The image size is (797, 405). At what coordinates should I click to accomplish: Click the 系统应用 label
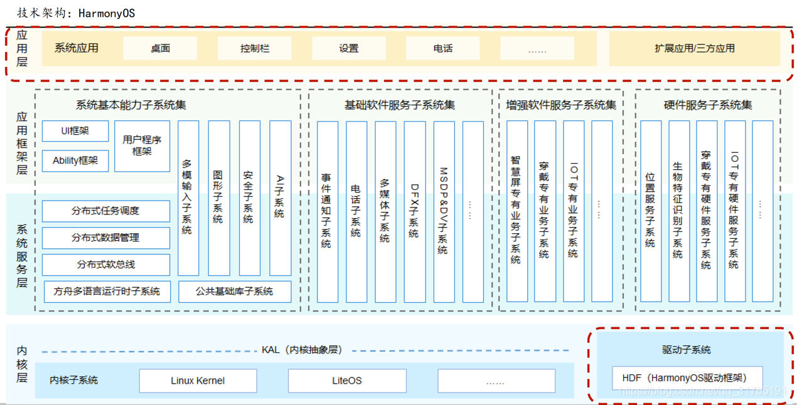77,48
